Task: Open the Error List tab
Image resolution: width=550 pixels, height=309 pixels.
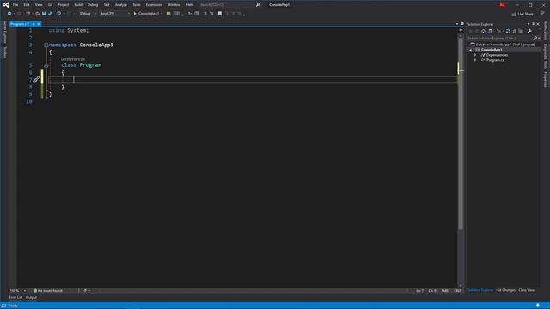Action: (15, 298)
